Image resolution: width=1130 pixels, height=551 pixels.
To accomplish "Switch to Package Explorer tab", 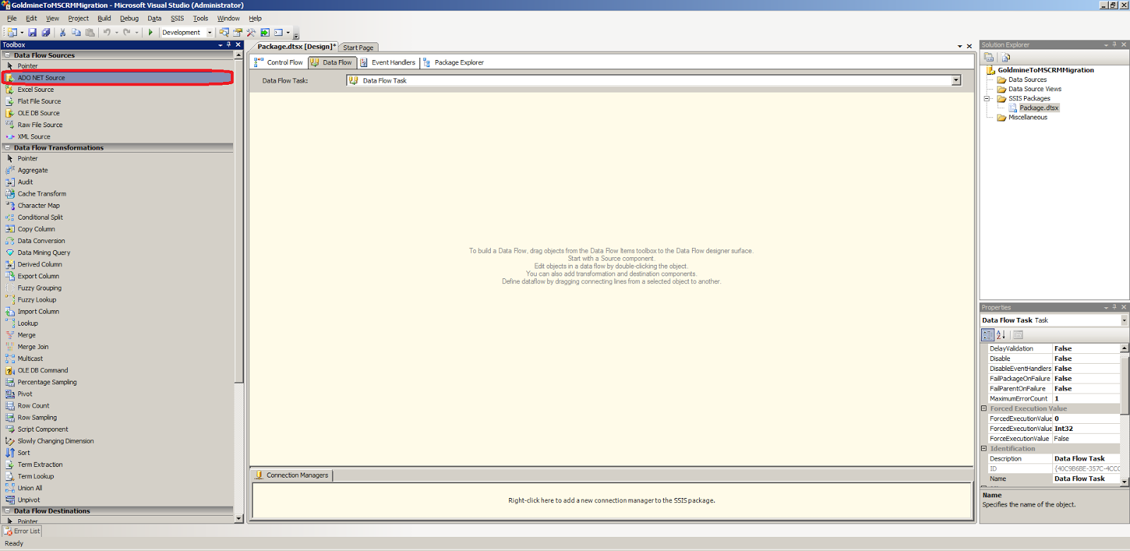I will click(453, 62).
